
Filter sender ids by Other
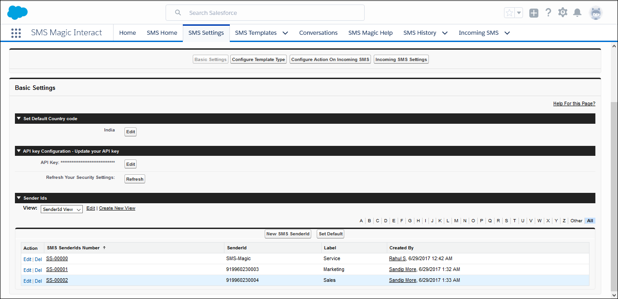tap(576, 221)
